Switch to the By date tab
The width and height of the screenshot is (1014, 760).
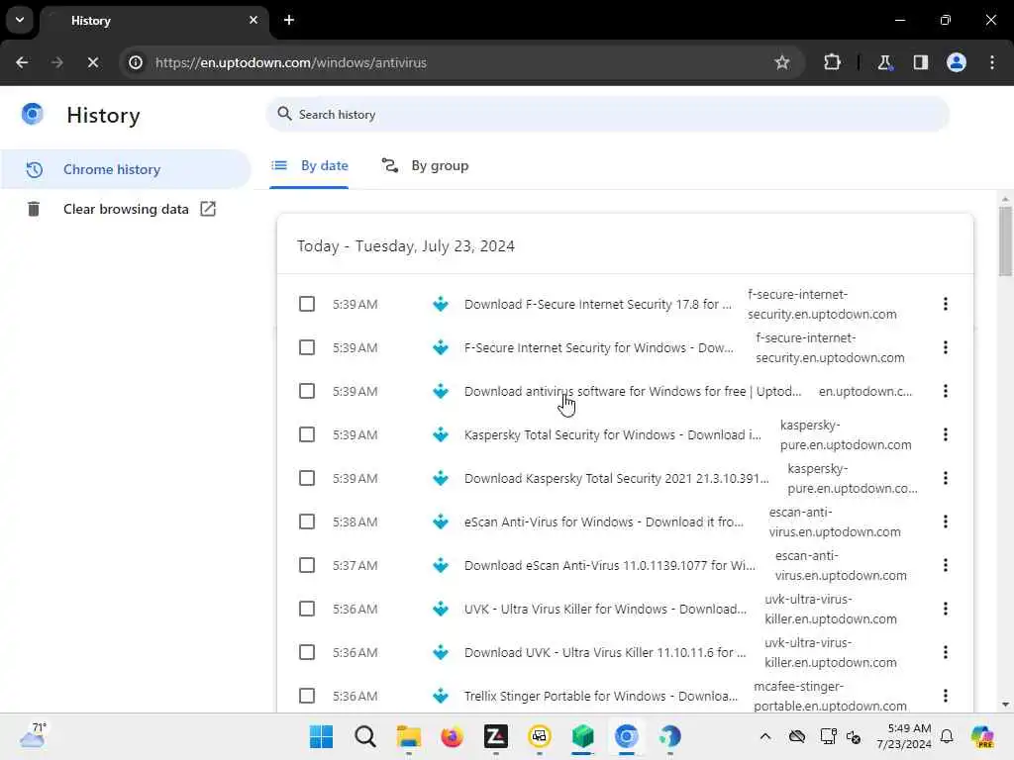[x=310, y=165]
